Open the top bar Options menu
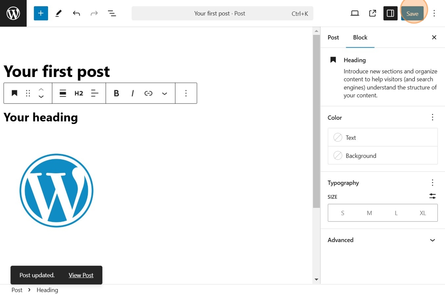The width and height of the screenshot is (445, 295). point(434,13)
